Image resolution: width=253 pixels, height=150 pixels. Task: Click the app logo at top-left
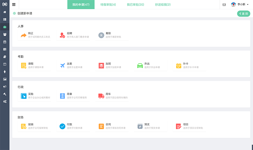(x=5, y=4)
